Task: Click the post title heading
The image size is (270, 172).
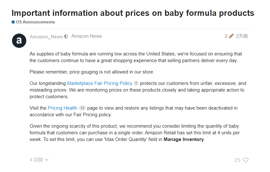Action: pos(133,13)
